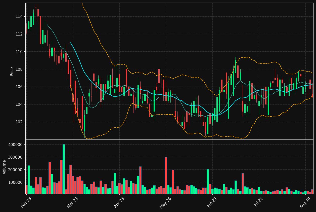Image resolution: width=316 pixels, height=212 pixels.
Task: Click the 110 price tick label
Action: pyautogui.click(x=19, y=52)
